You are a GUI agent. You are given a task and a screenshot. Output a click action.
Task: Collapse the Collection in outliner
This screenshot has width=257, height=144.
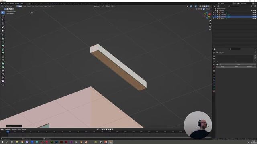pyautogui.click(x=216, y=11)
